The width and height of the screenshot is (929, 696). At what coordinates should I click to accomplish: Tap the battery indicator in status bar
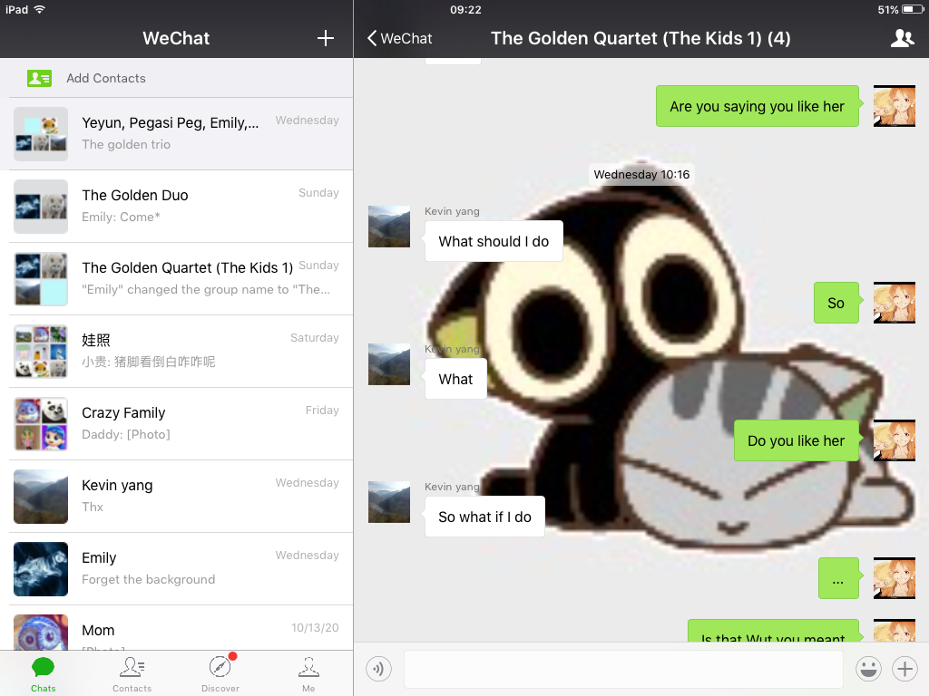tap(913, 9)
